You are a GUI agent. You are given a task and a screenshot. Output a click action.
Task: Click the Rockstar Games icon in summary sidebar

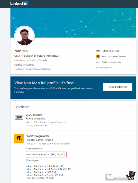click(x=98, y=56)
